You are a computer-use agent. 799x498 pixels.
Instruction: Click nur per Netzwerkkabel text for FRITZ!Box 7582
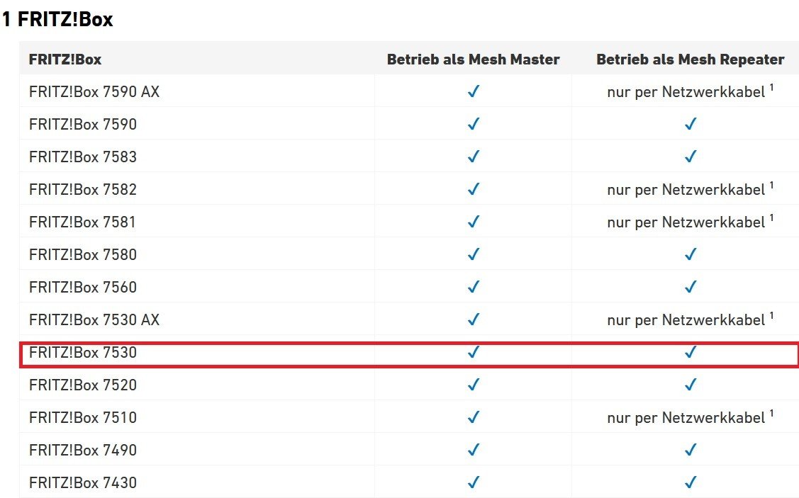tap(686, 190)
